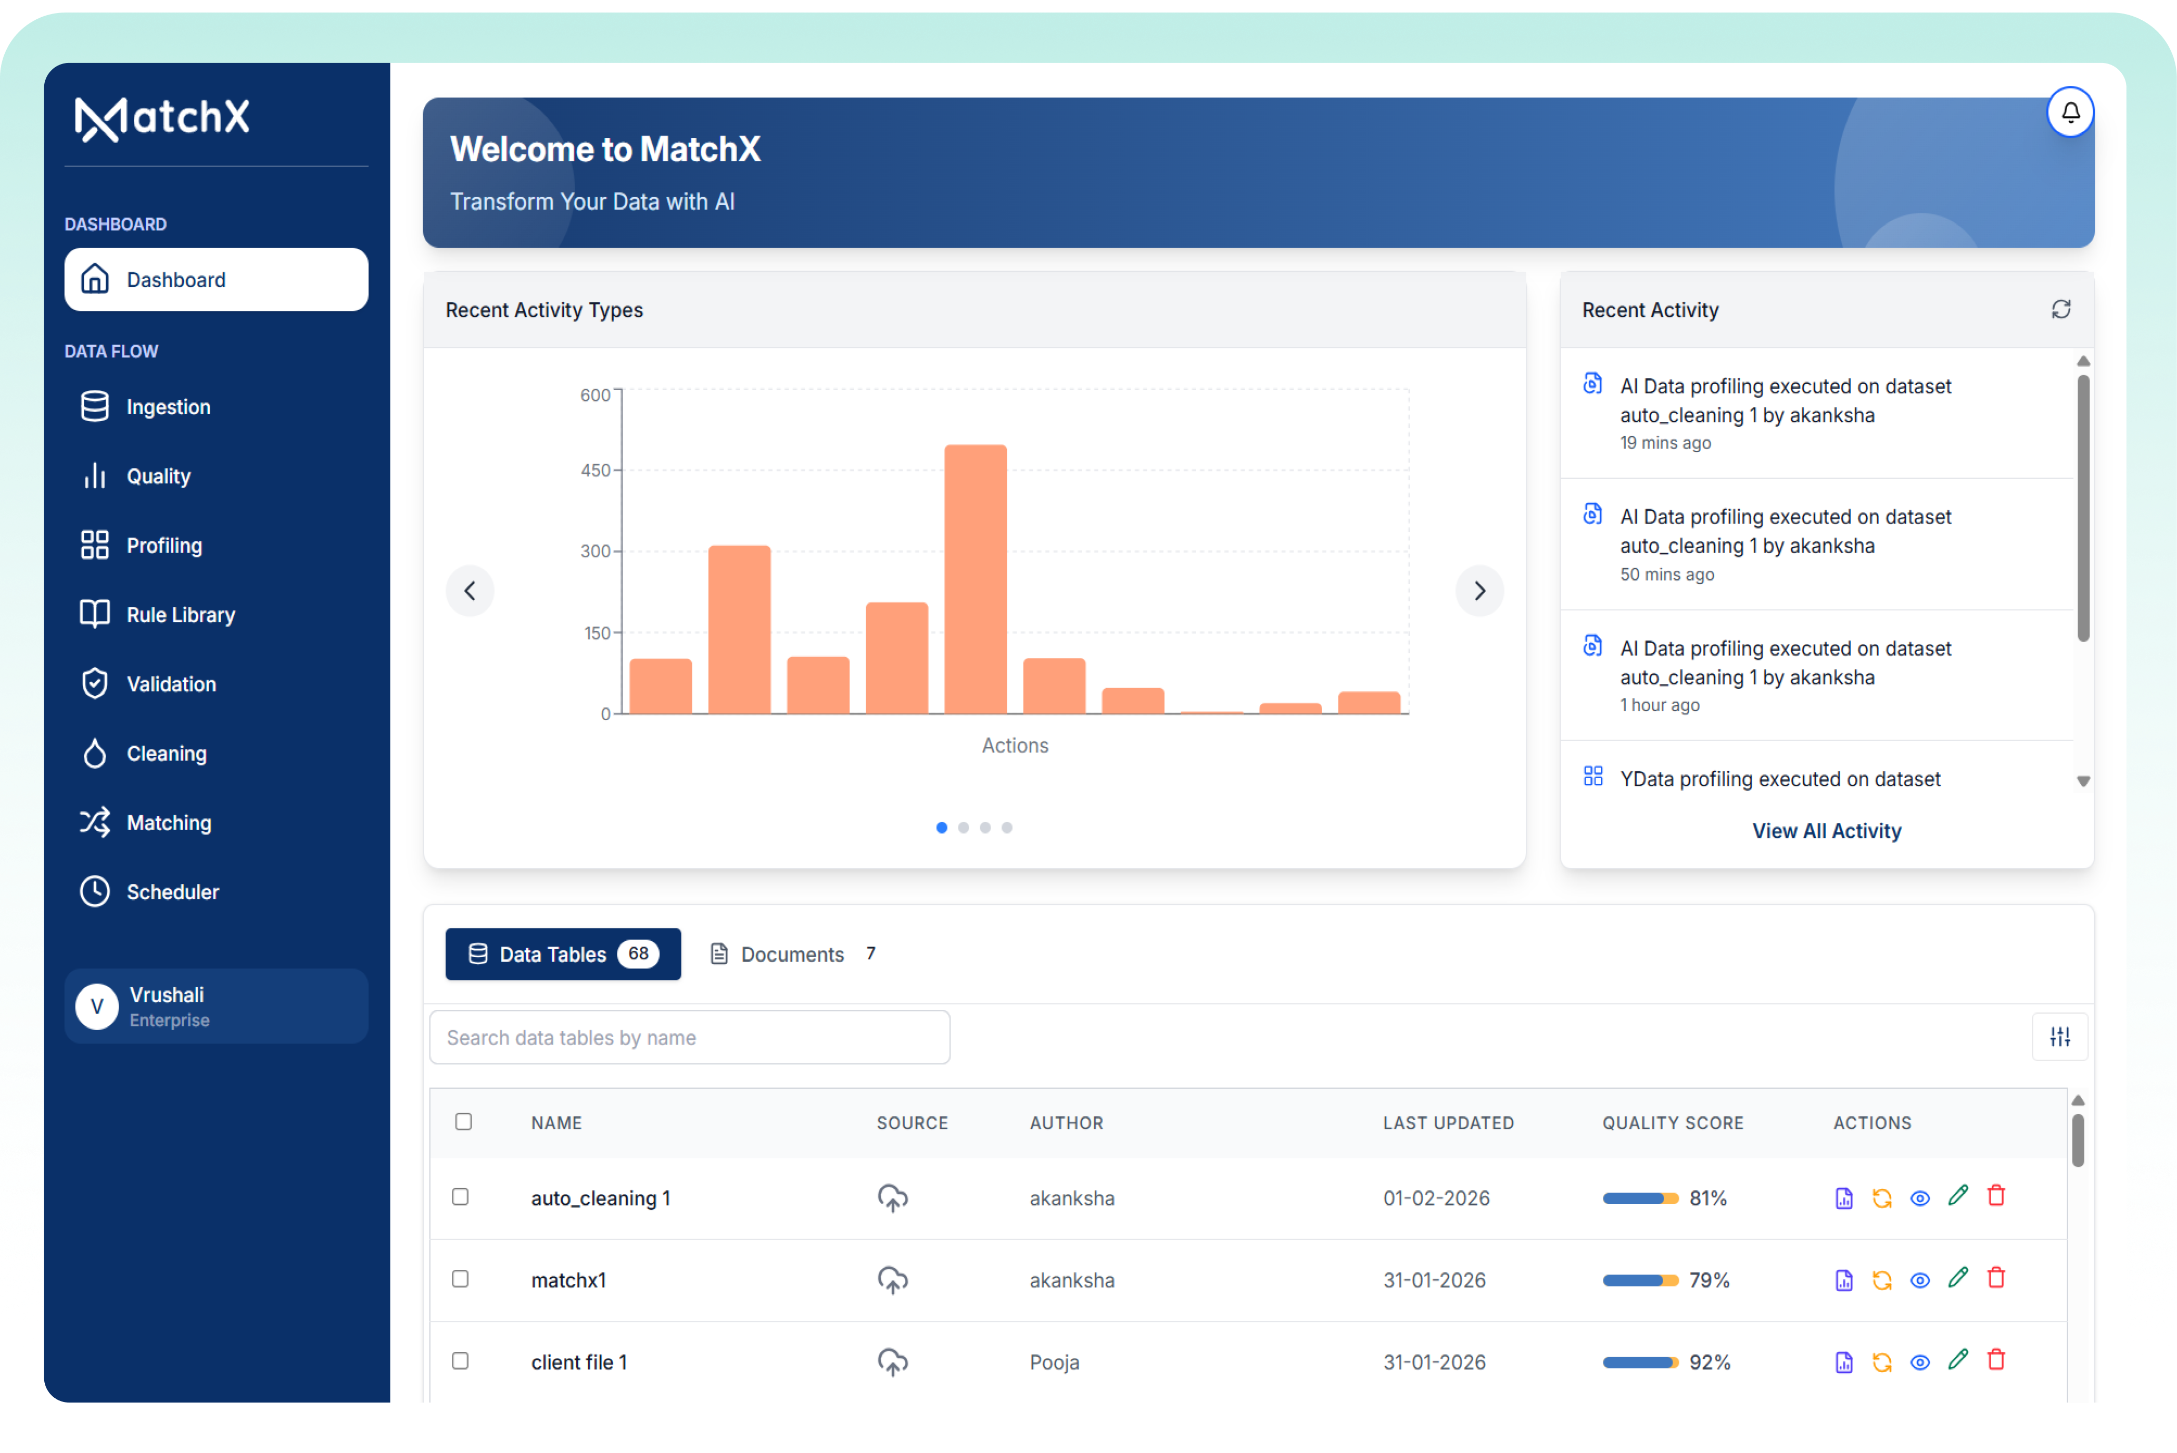The height and width of the screenshot is (1453, 2177).
Task: Focus the Search data tables field
Action: (x=690, y=1037)
